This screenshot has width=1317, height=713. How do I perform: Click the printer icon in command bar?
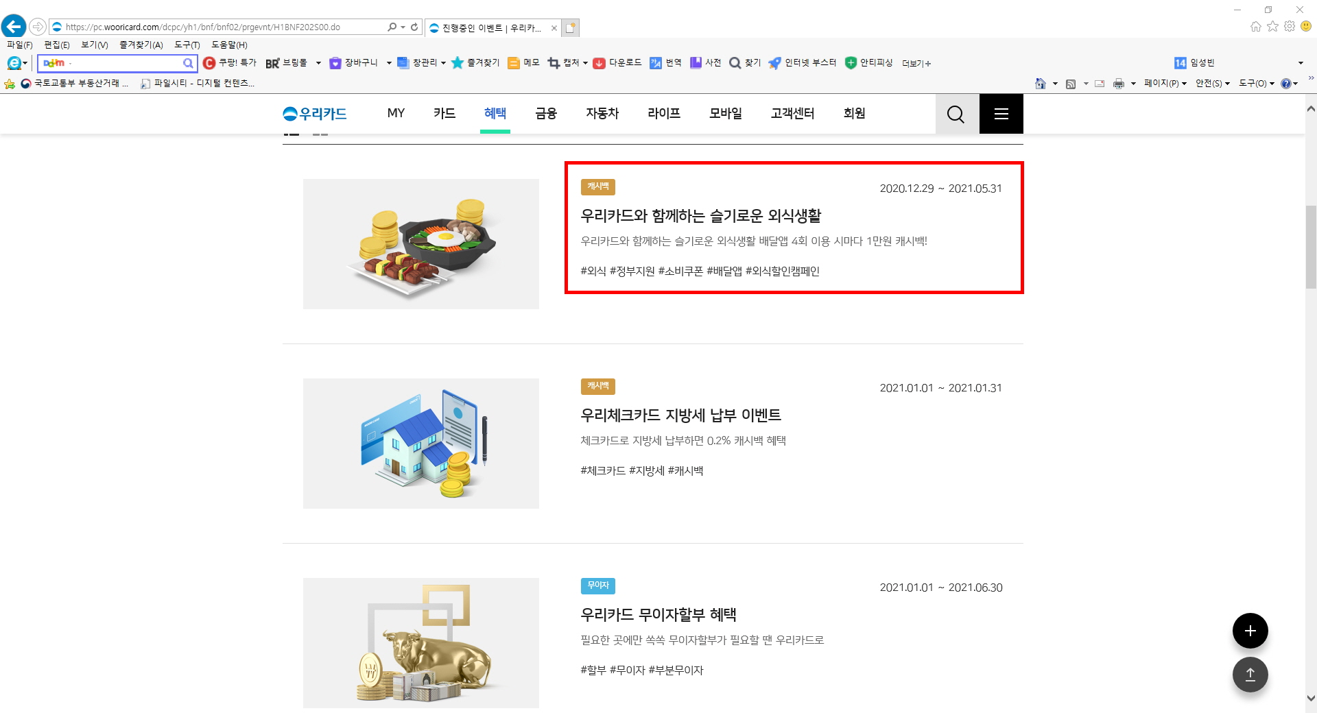coord(1119,84)
